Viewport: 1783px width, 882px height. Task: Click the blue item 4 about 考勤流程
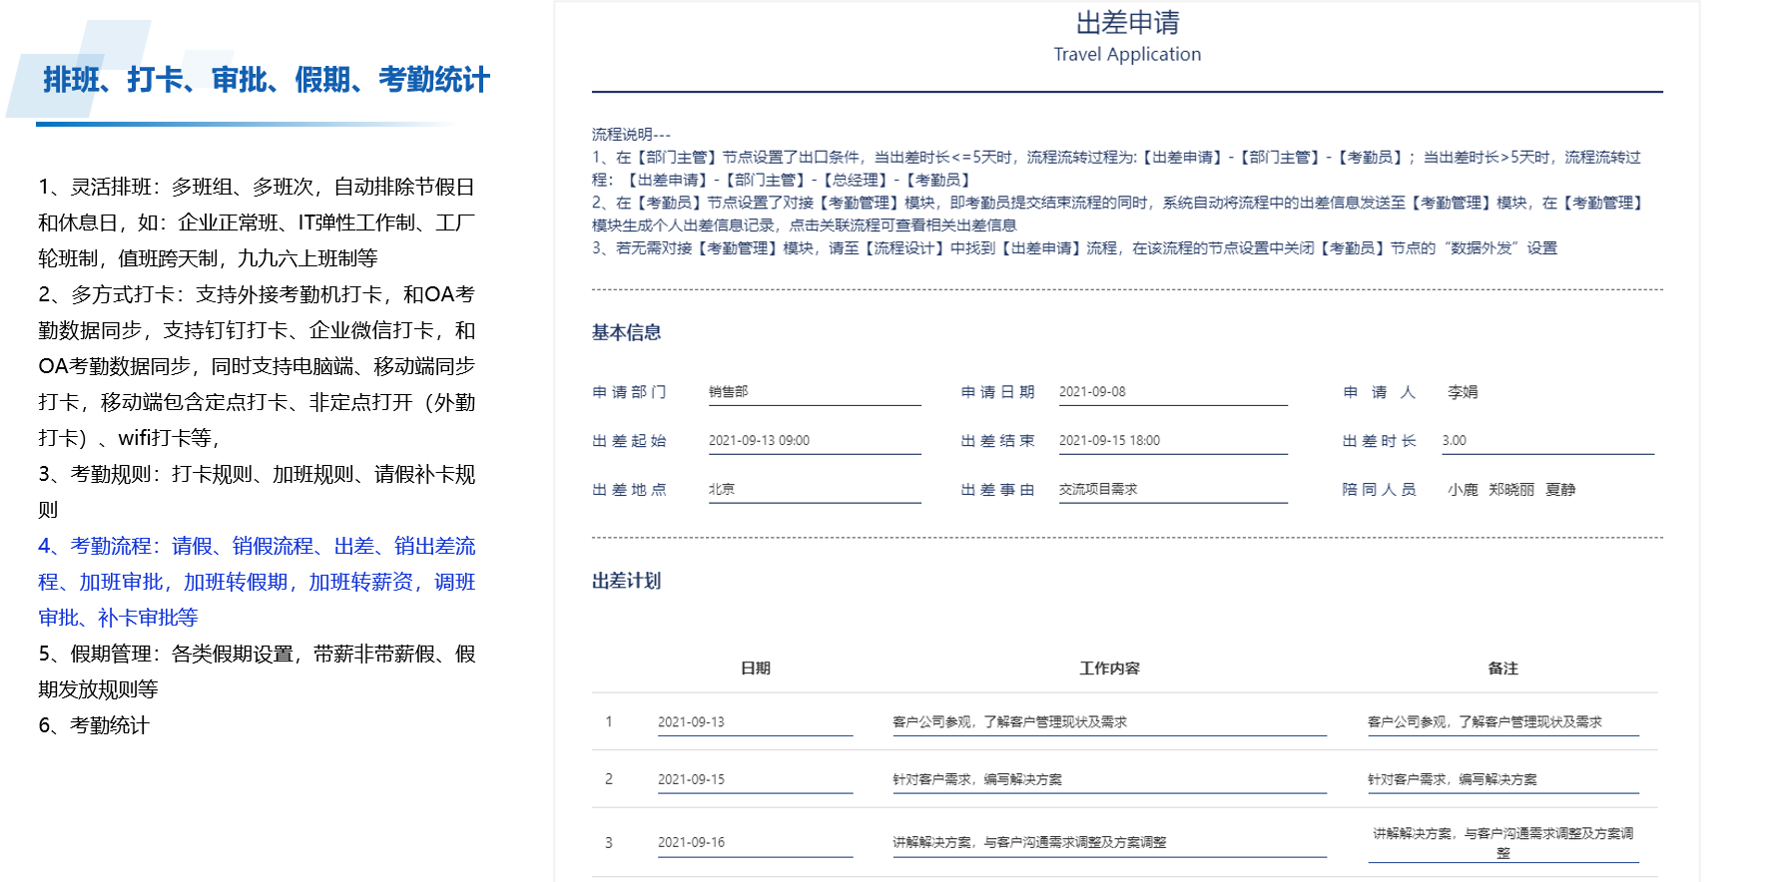(x=257, y=582)
